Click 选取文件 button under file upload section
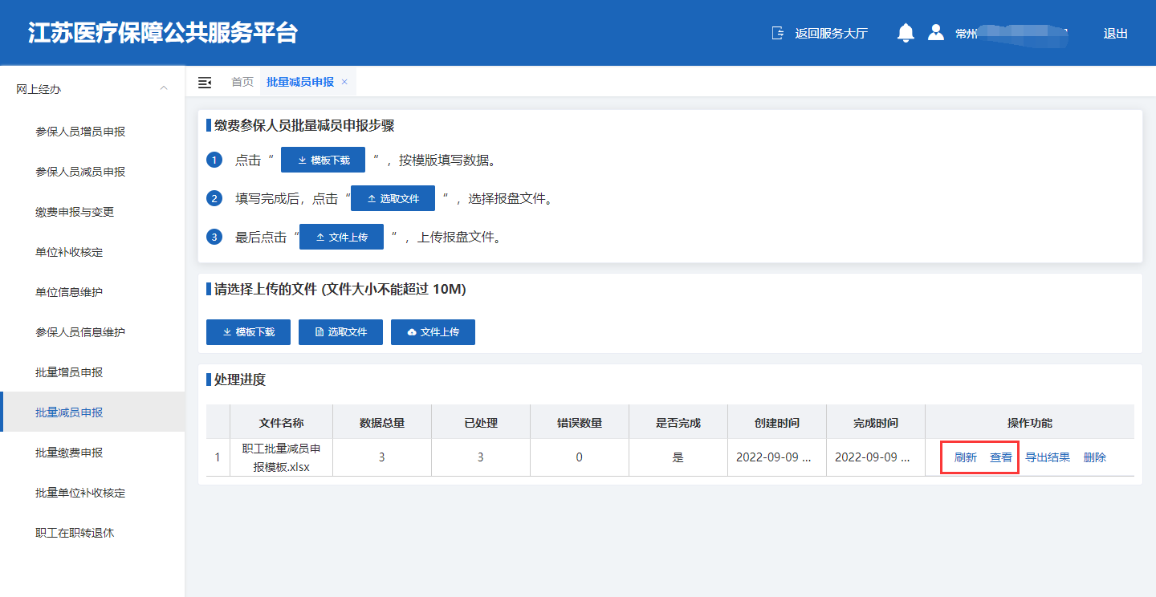1156x597 pixels. click(x=340, y=332)
